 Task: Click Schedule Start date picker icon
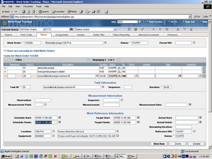pos(60,117)
